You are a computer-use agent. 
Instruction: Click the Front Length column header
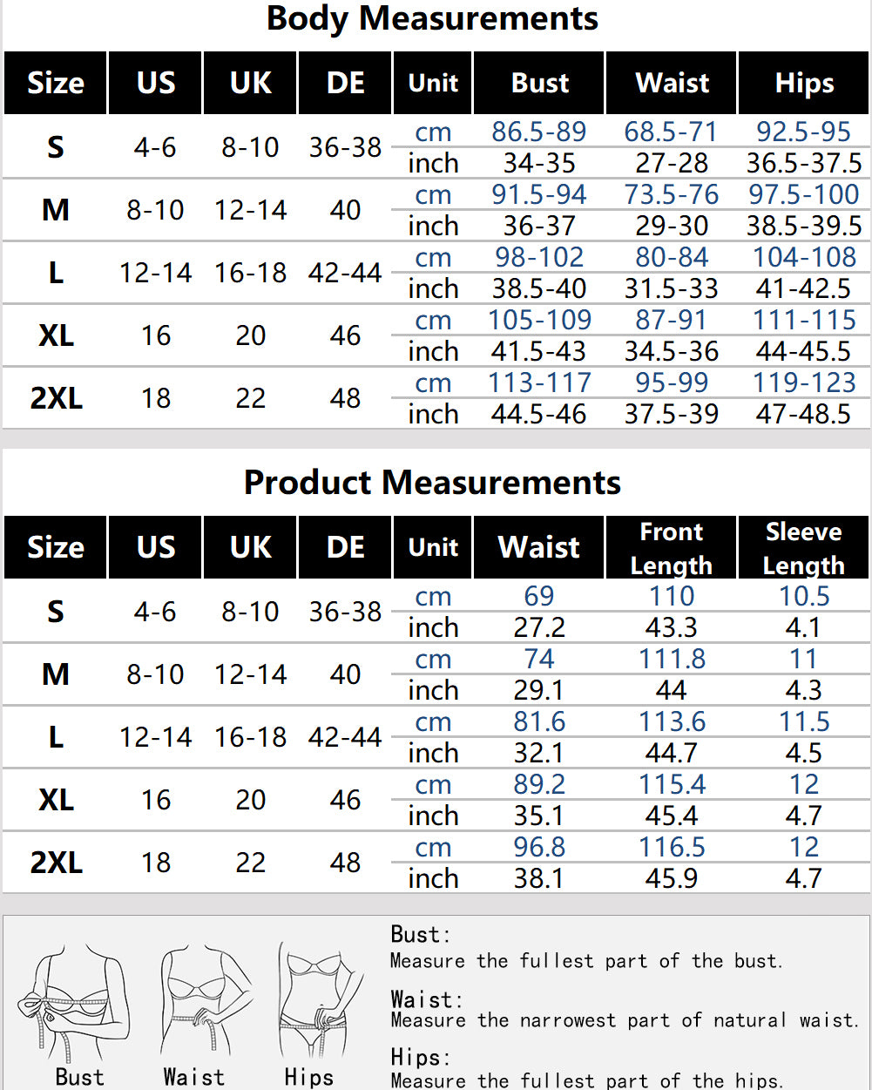pos(671,547)
